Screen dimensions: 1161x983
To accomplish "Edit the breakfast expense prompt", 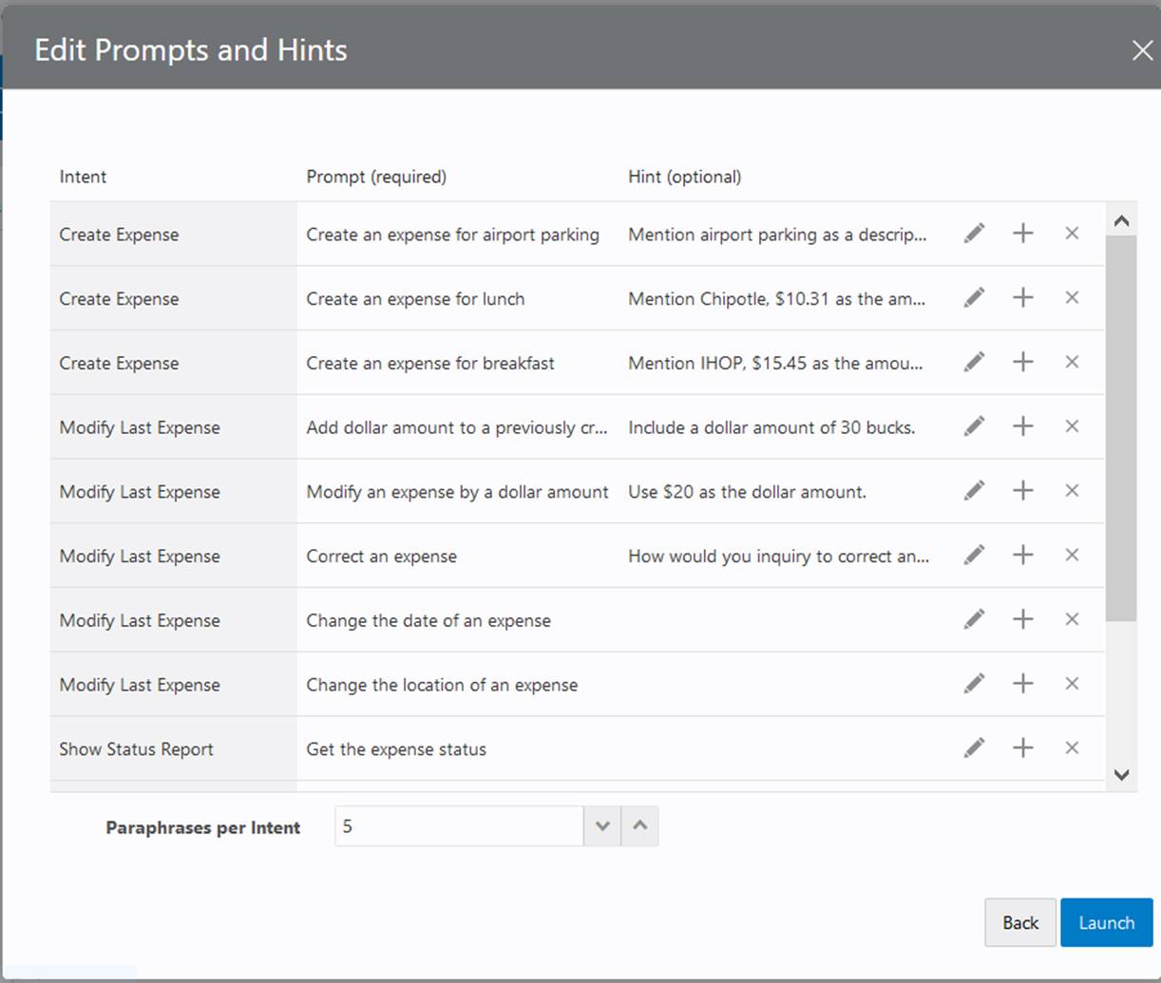I will point(975,362).
